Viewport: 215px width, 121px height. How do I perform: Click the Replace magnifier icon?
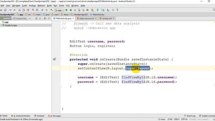click(37, 10)
